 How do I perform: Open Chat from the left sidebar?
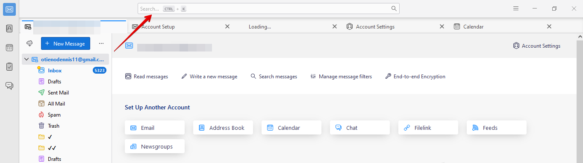click(9, 86)
